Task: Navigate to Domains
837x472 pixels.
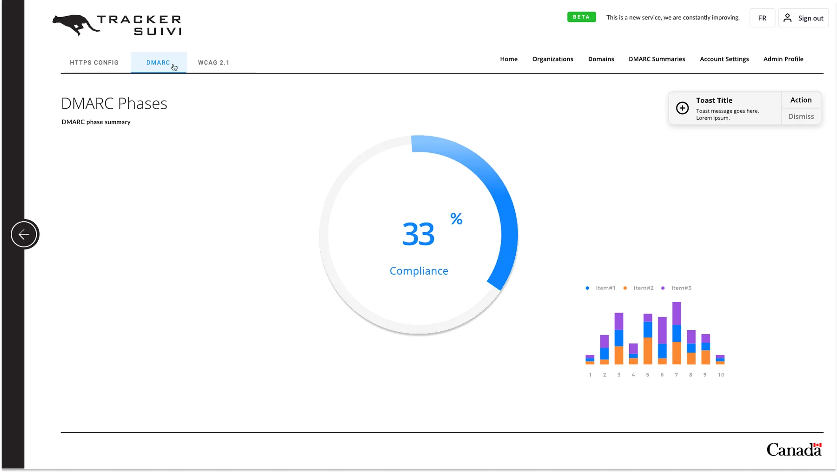Action: click(x=601, y=59)
